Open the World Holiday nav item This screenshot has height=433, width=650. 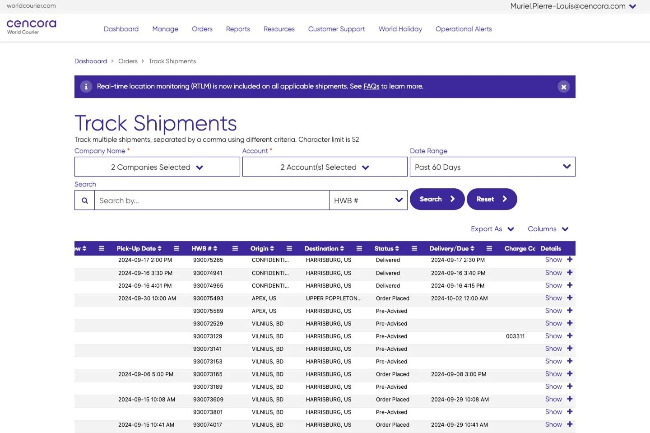click(x=400, y=29)
